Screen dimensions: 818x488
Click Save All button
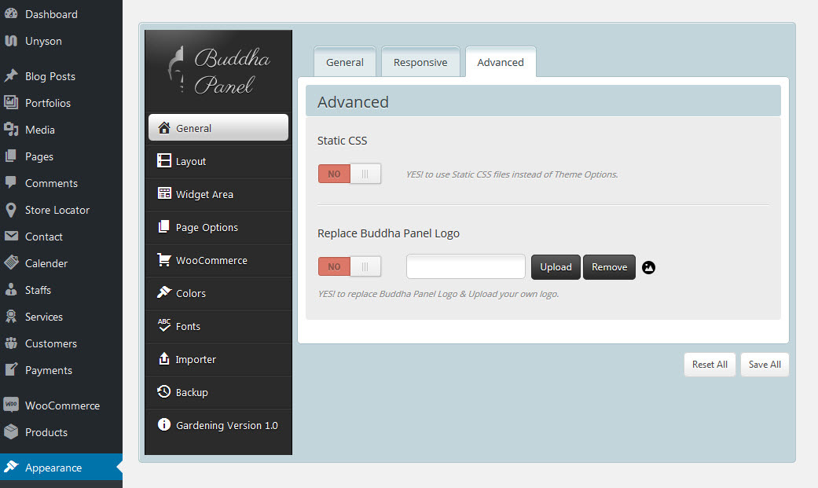(765, 365)
